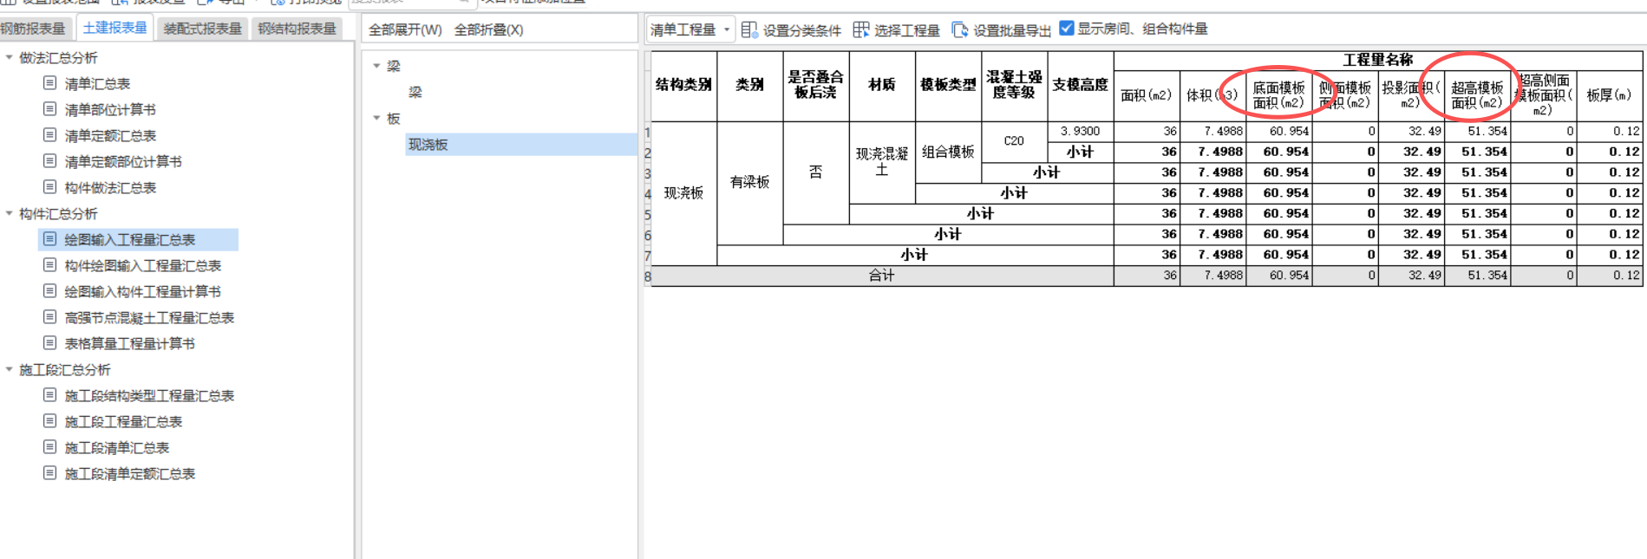Click the document icon beside 施工段清单汇总表

tap(50, 447)
